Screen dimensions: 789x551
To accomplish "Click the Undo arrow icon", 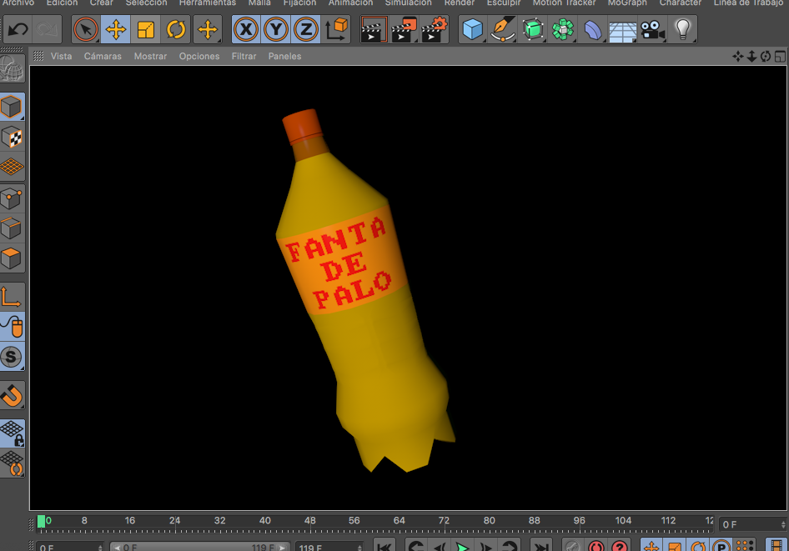I will (x=18, y=31).
